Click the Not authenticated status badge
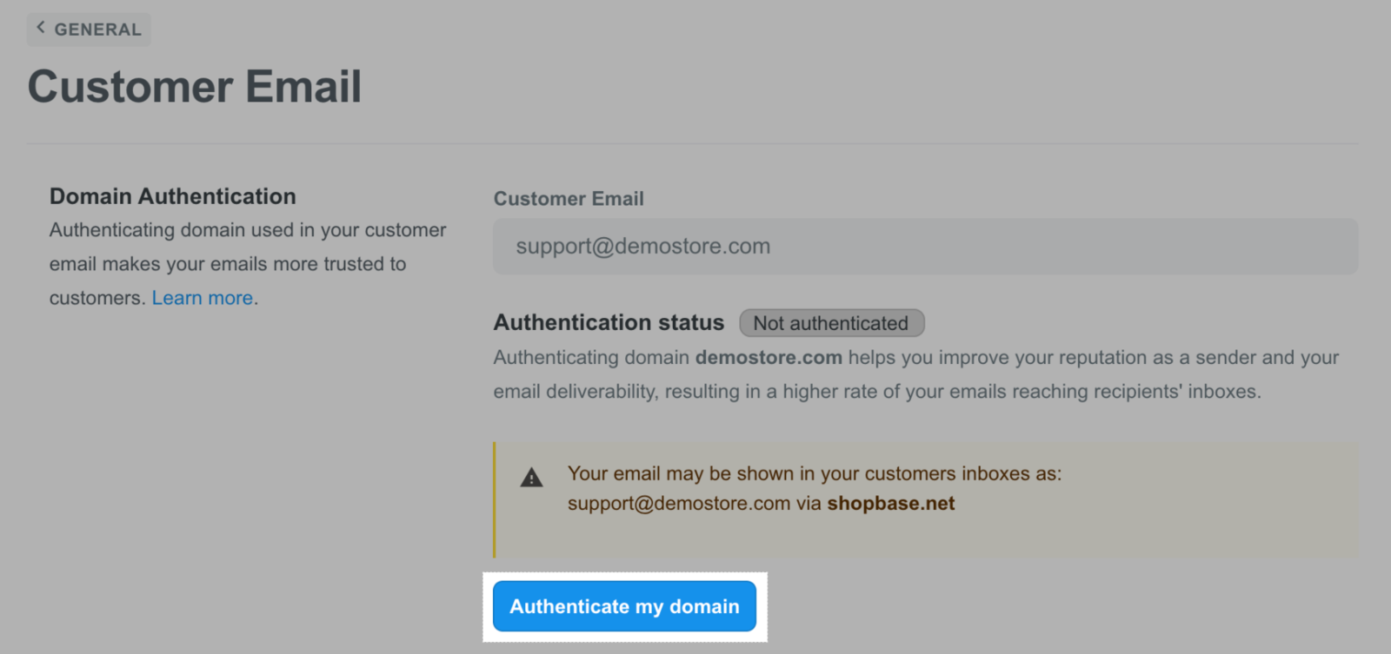 pos(831,323)
